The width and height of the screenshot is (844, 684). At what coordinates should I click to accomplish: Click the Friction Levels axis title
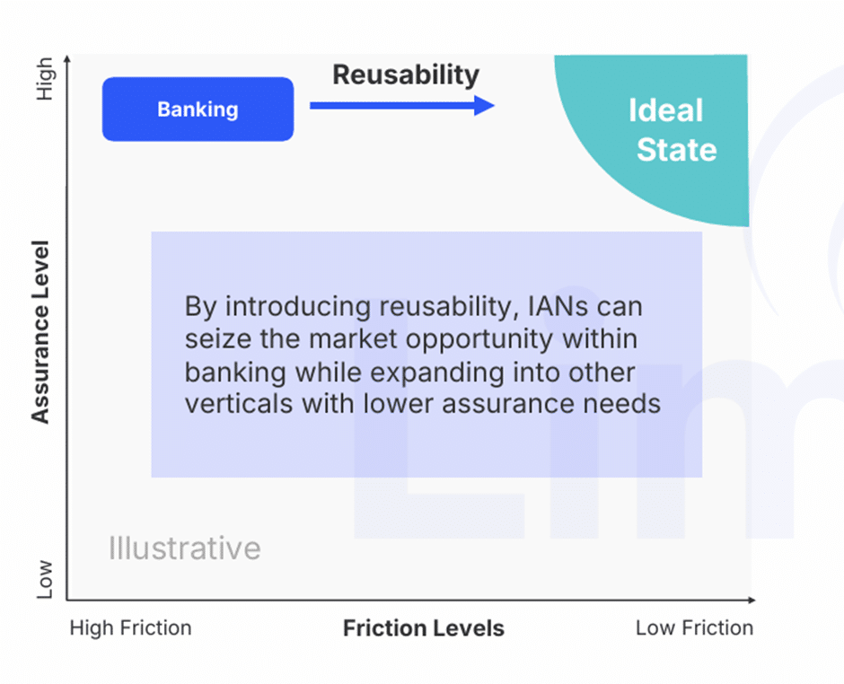point(424,628)
